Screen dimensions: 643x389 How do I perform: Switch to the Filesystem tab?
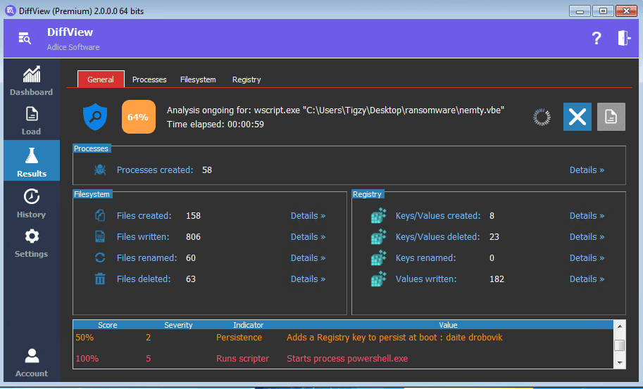198,79
